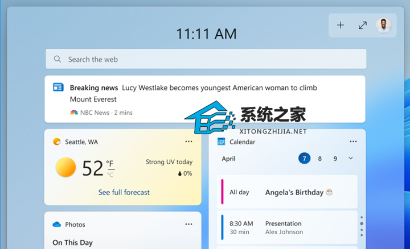Switch temperature to °C
The height and width of the screenshot is (249, 410).
pos(110,175)
